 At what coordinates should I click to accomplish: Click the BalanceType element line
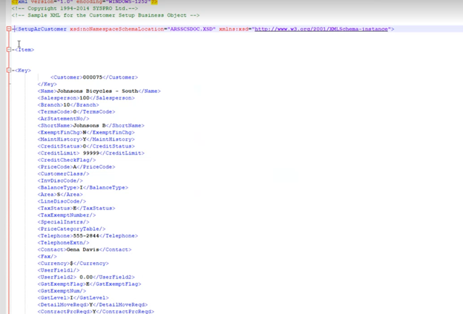click(82, 188)
